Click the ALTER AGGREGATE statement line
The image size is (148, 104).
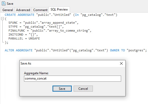[76, 50]
